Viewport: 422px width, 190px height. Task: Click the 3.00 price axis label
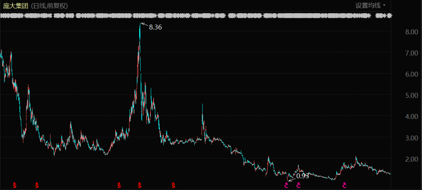coord(412,138)
